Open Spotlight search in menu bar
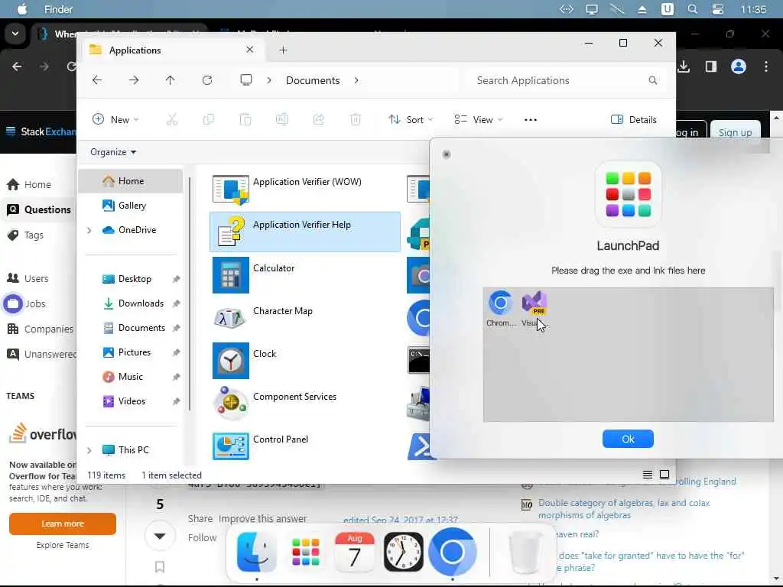This screenshot has width=783, height=587. click(x=692, y=9)
